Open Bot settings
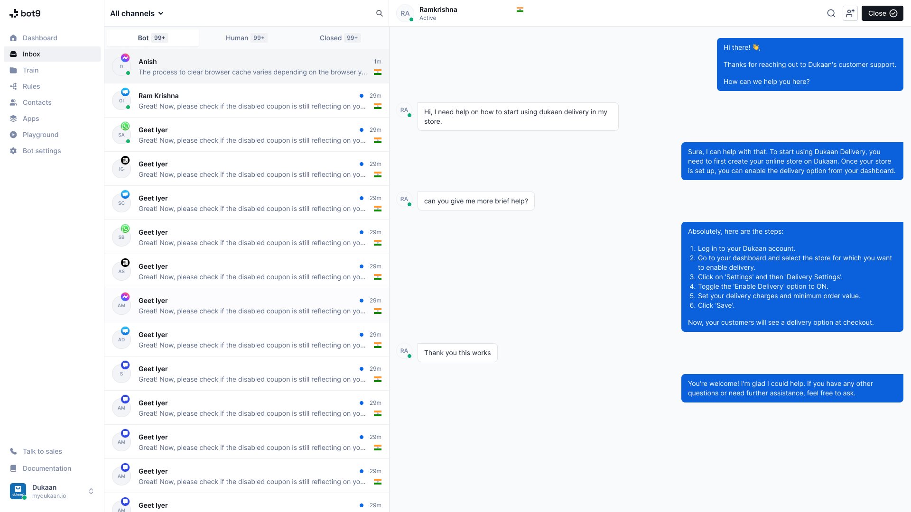This screenshot has height=512, width=911. (x=42, y=151)
